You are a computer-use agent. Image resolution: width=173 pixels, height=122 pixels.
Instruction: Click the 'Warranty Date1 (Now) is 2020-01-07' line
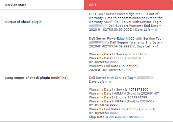(118, 54)
